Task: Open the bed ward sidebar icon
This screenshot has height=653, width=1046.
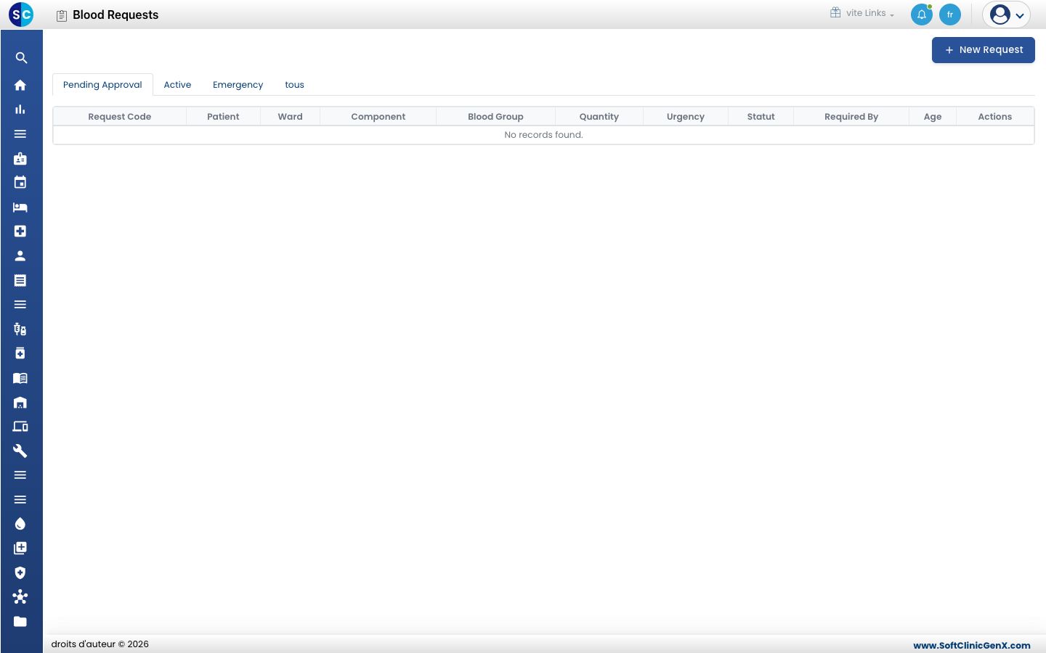Action: pos(20,207)
